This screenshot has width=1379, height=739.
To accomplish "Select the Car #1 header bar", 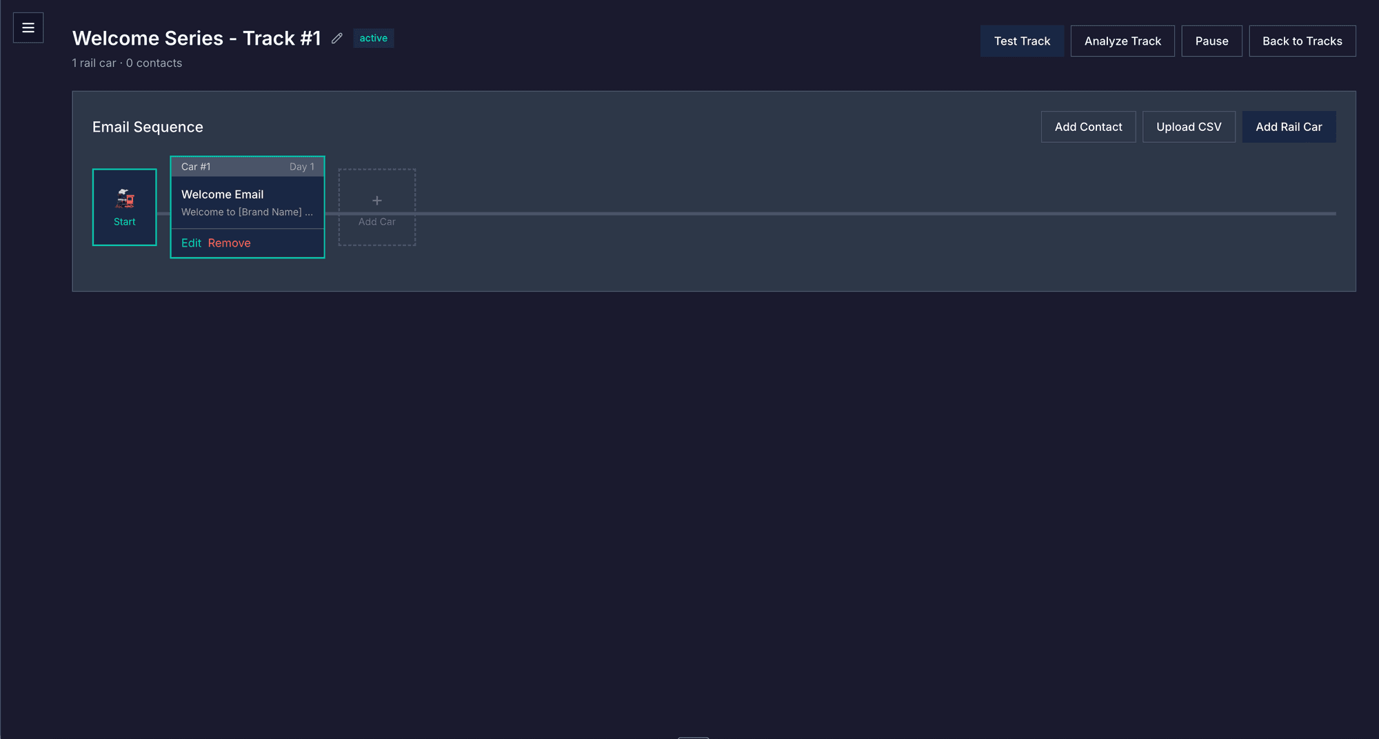I will 247,166.
